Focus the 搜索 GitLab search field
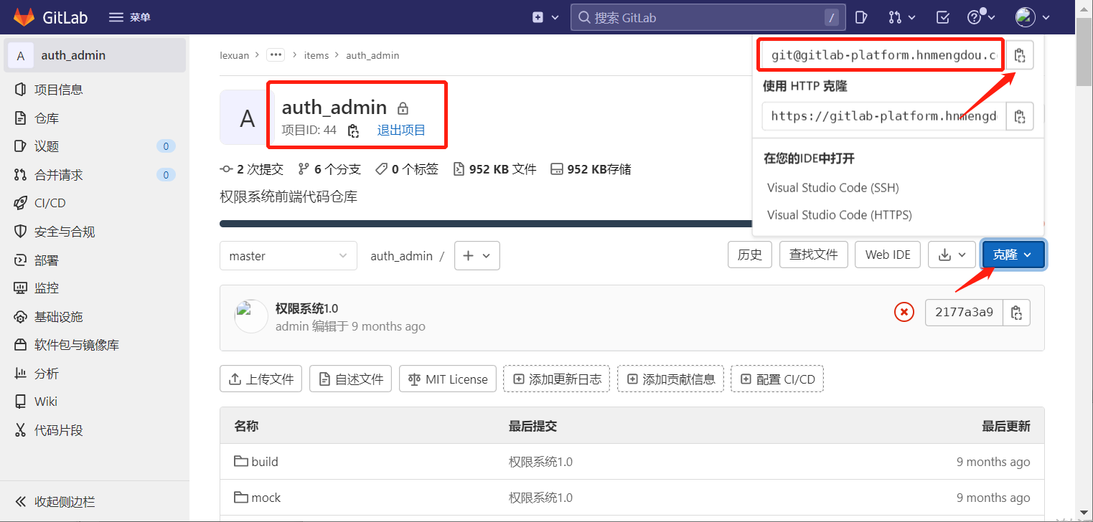 click(x=703, y=17)
